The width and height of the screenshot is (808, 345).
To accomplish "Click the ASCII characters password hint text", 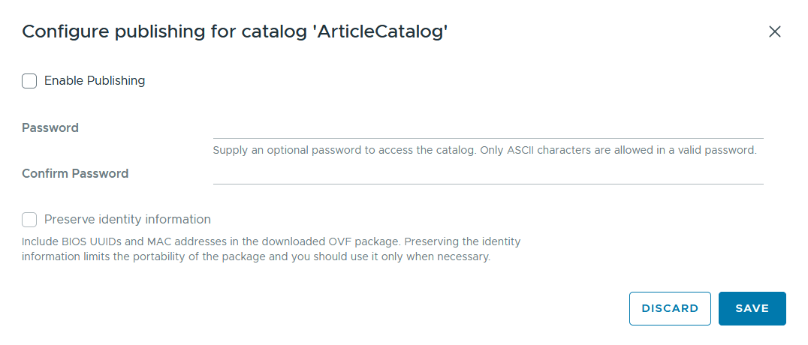I will pyautogui.click(x=484, y=151).
